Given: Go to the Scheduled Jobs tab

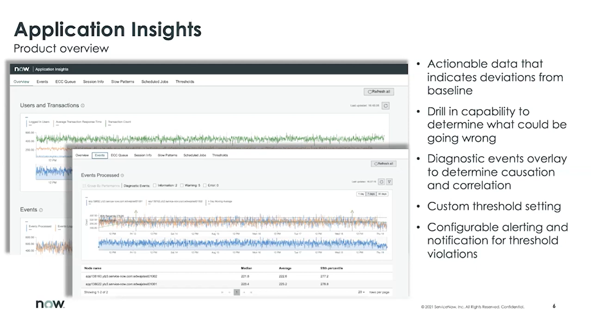Looking at the screenshot, I should click(x=195, y=155).
